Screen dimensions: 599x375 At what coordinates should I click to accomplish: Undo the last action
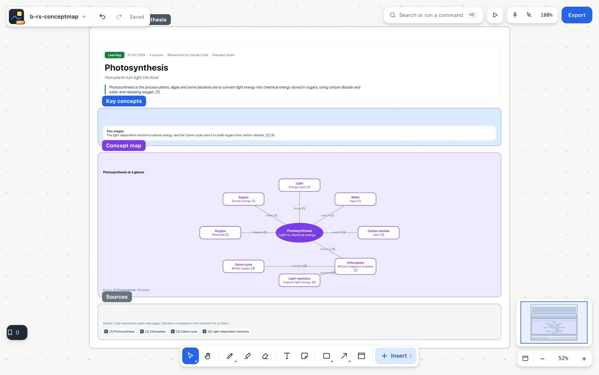coord(102,17)
